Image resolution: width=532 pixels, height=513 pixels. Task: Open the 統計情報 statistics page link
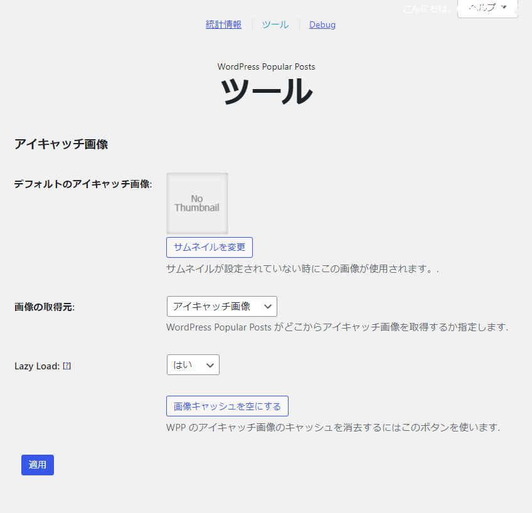point(223,24)
